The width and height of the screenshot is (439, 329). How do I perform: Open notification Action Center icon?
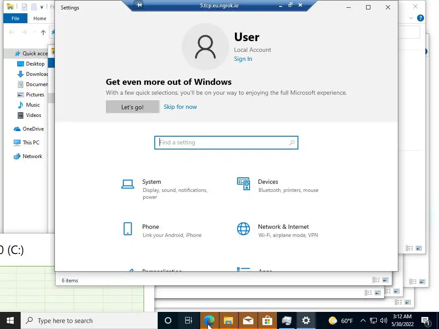point(425,321)
